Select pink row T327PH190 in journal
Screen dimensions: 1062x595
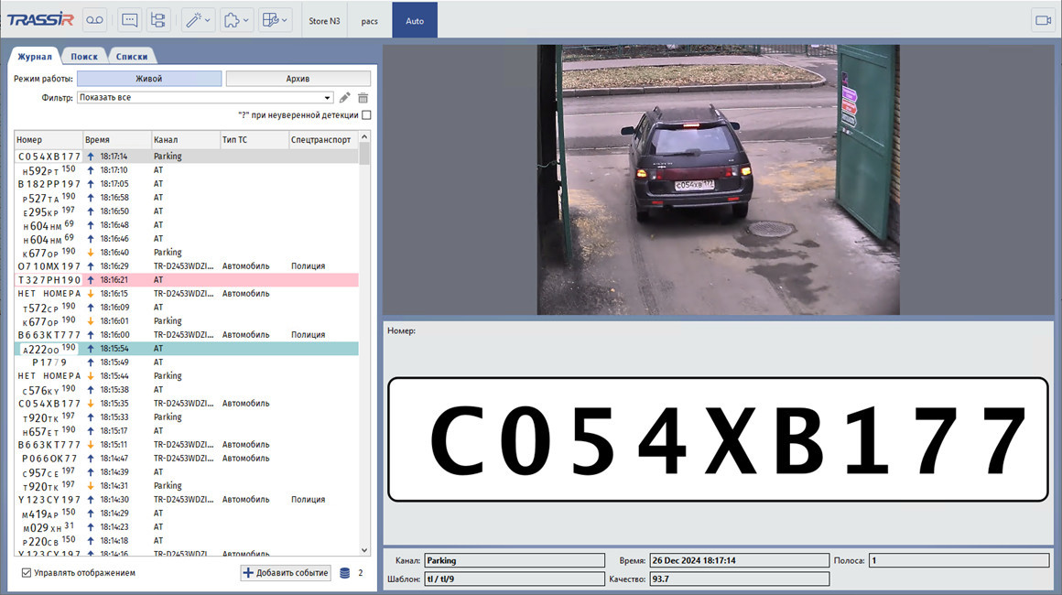tap(183, 280)
